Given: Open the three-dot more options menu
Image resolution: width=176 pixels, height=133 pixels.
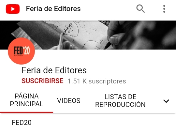Looking at the screenshot, I should coord(164,9).
